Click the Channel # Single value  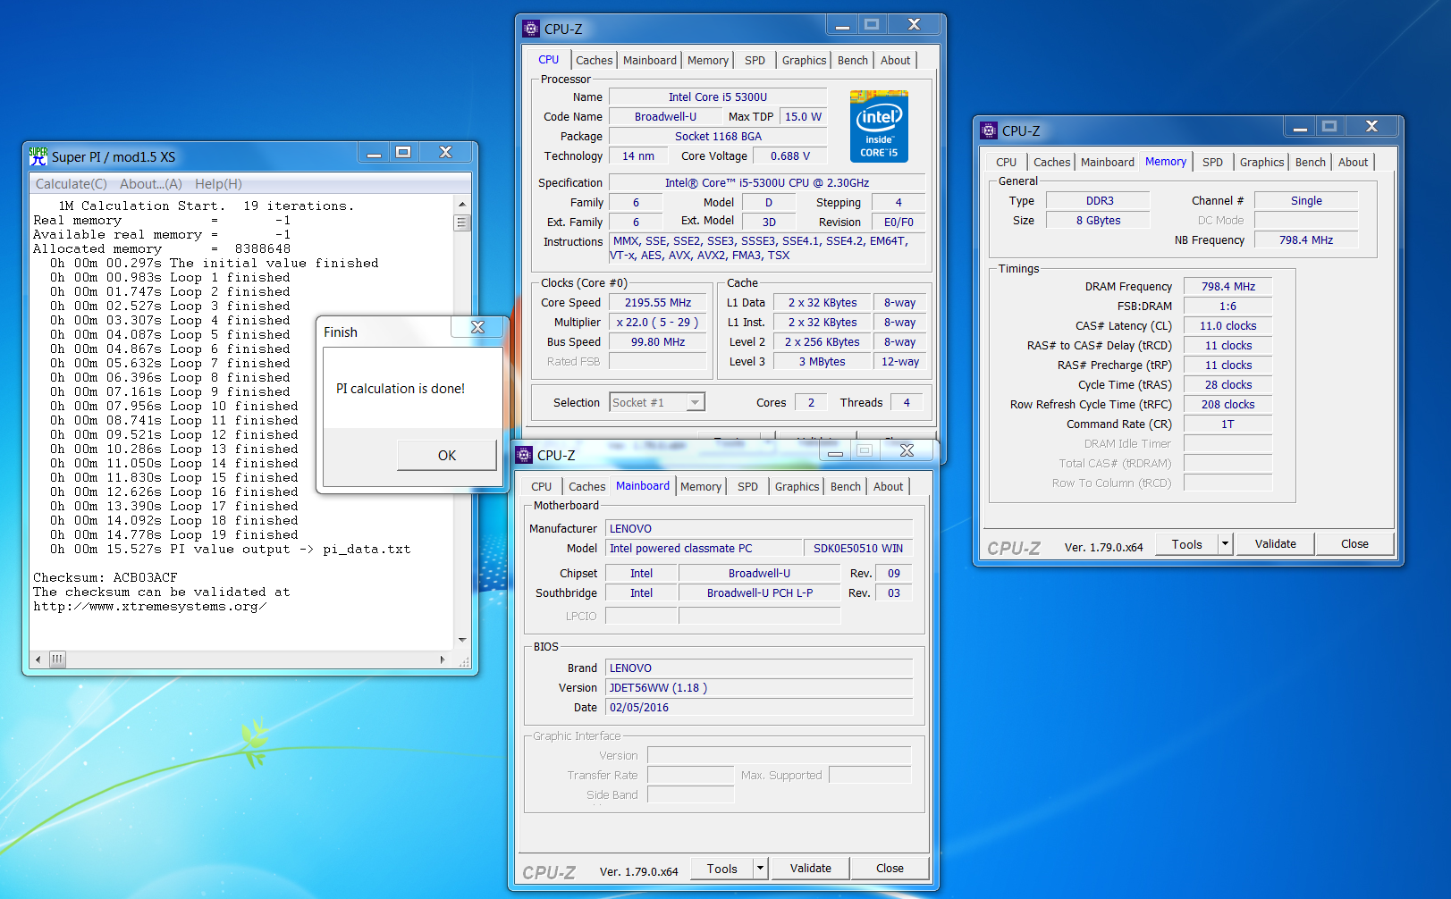1306,201
